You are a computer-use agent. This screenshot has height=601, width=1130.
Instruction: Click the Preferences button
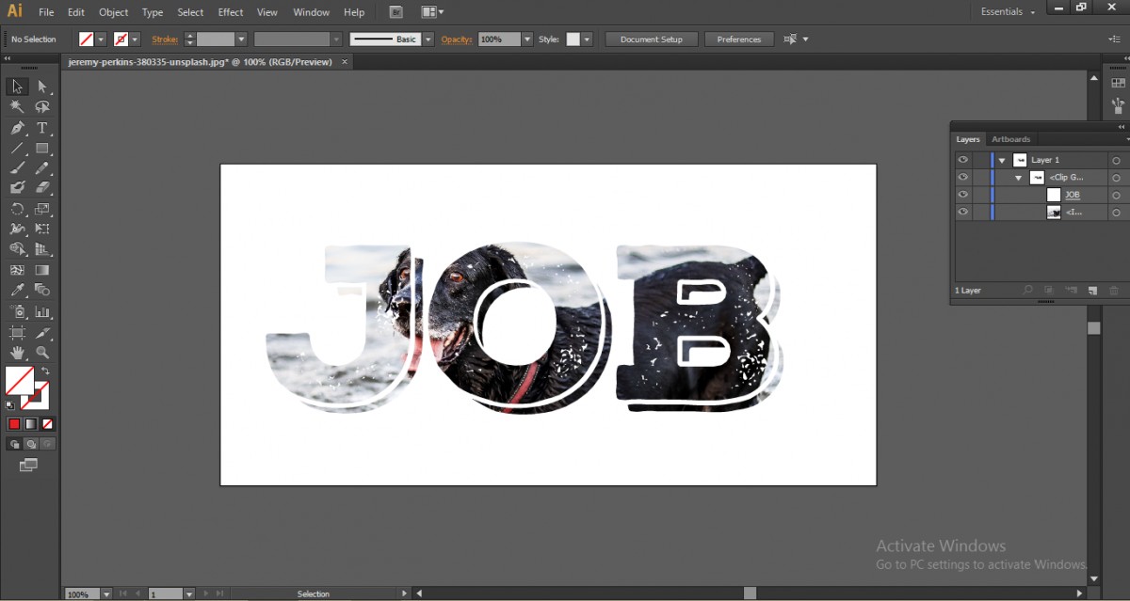point(738,39)
